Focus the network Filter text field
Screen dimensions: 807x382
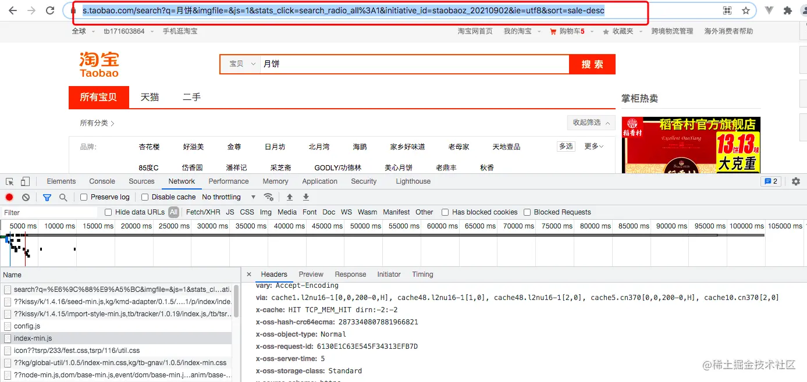click(51, 213)
